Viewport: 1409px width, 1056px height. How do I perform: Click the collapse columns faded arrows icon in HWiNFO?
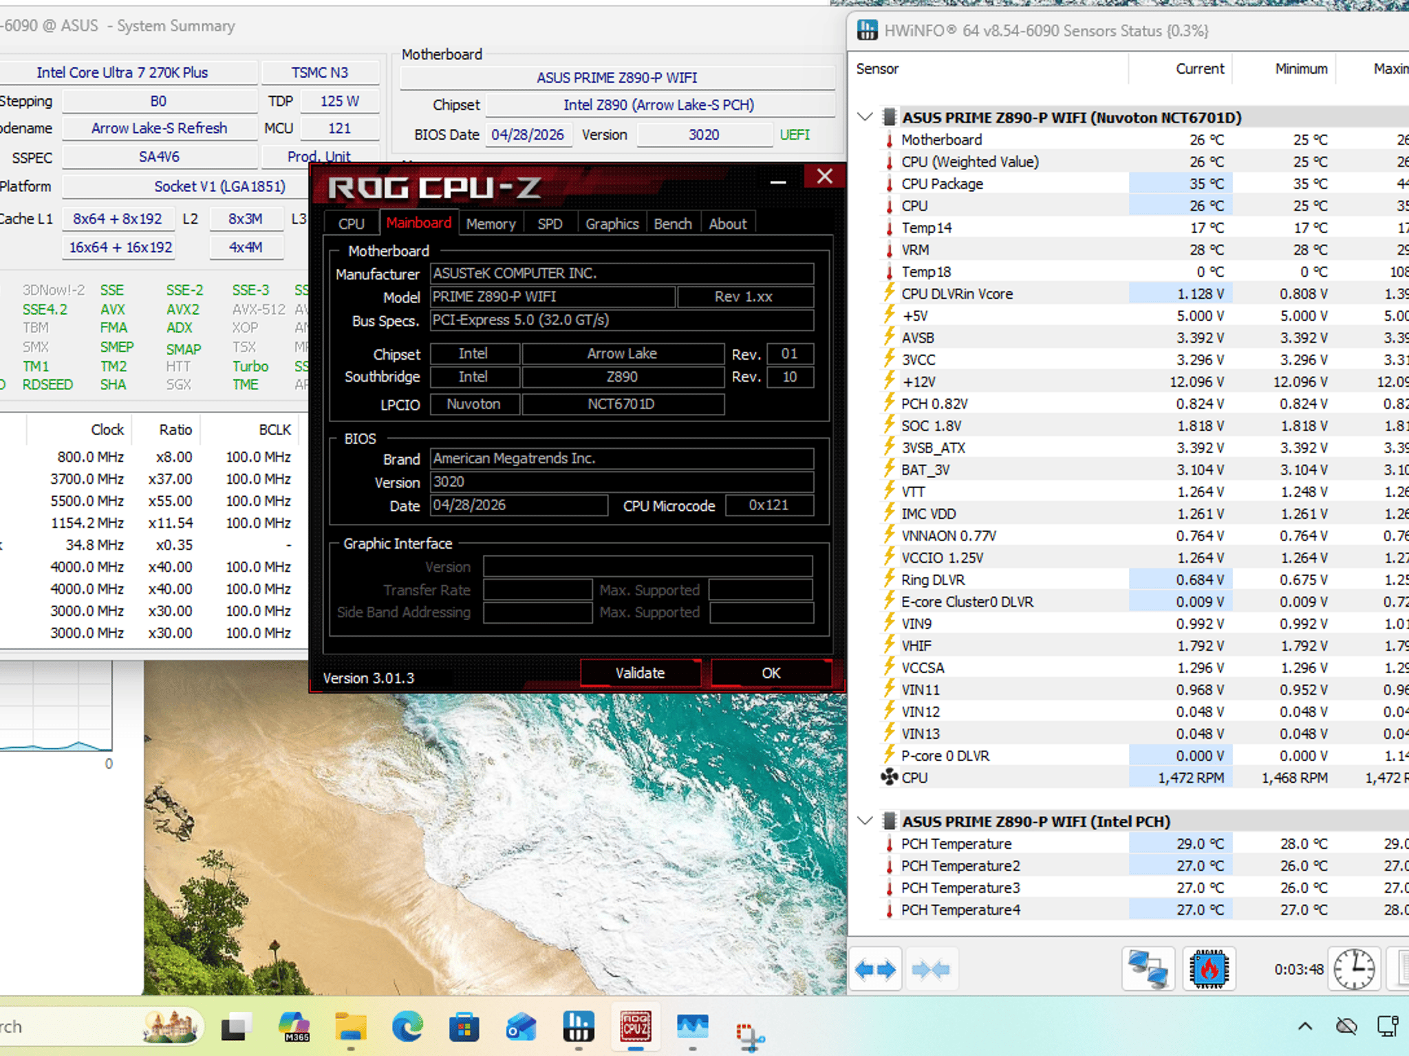(x=931, y=969)
